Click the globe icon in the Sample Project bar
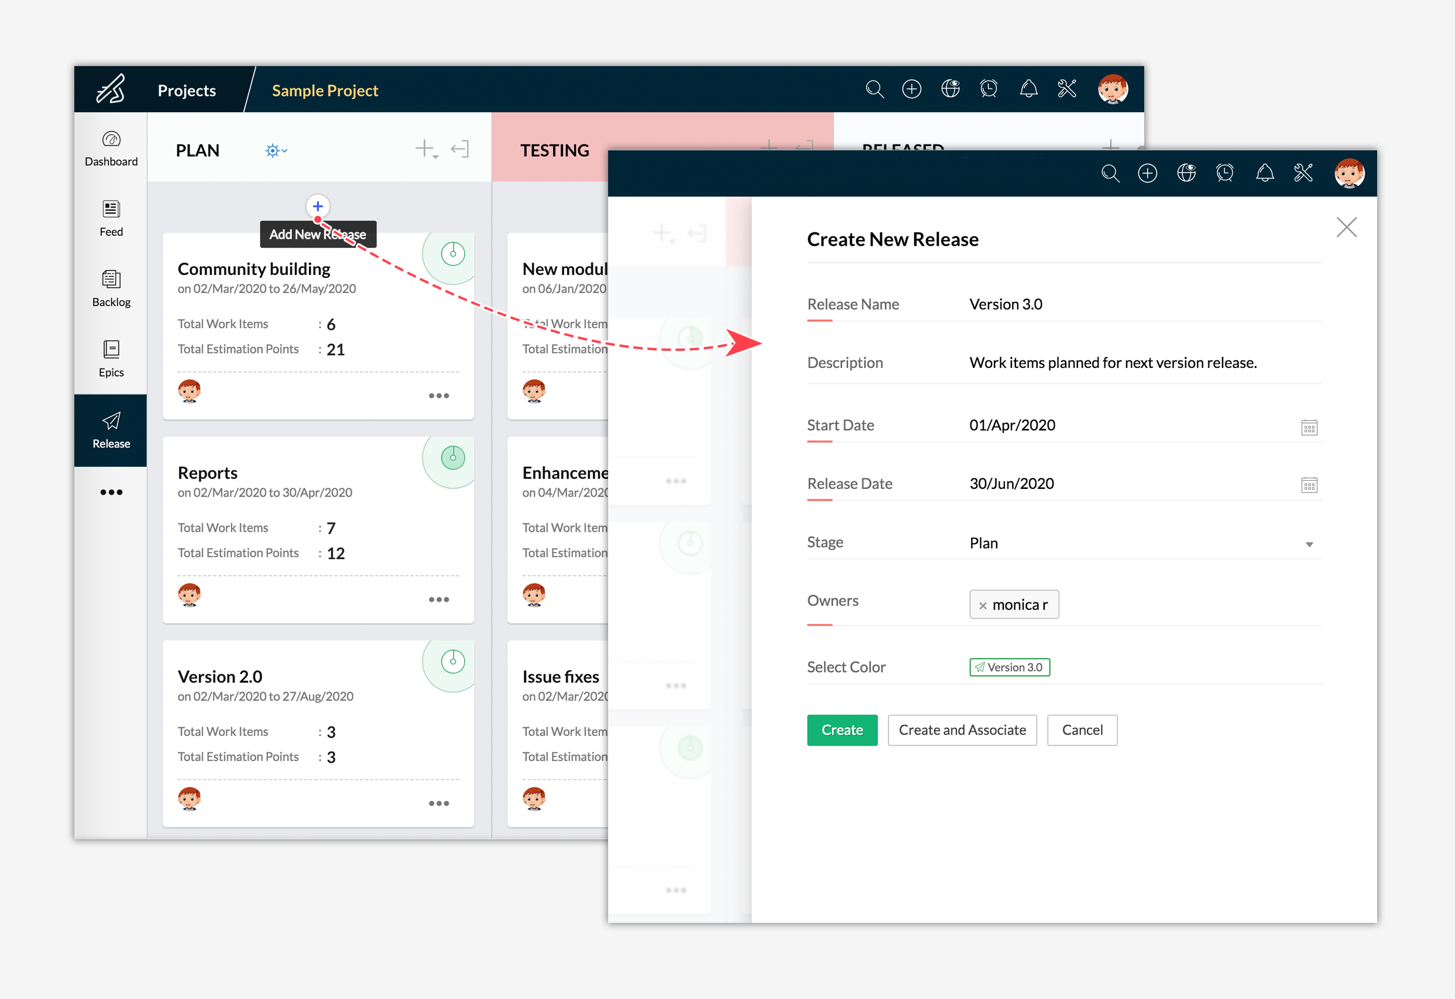The height and width of the screenshot is (999, 1455). tap(950, 89)
